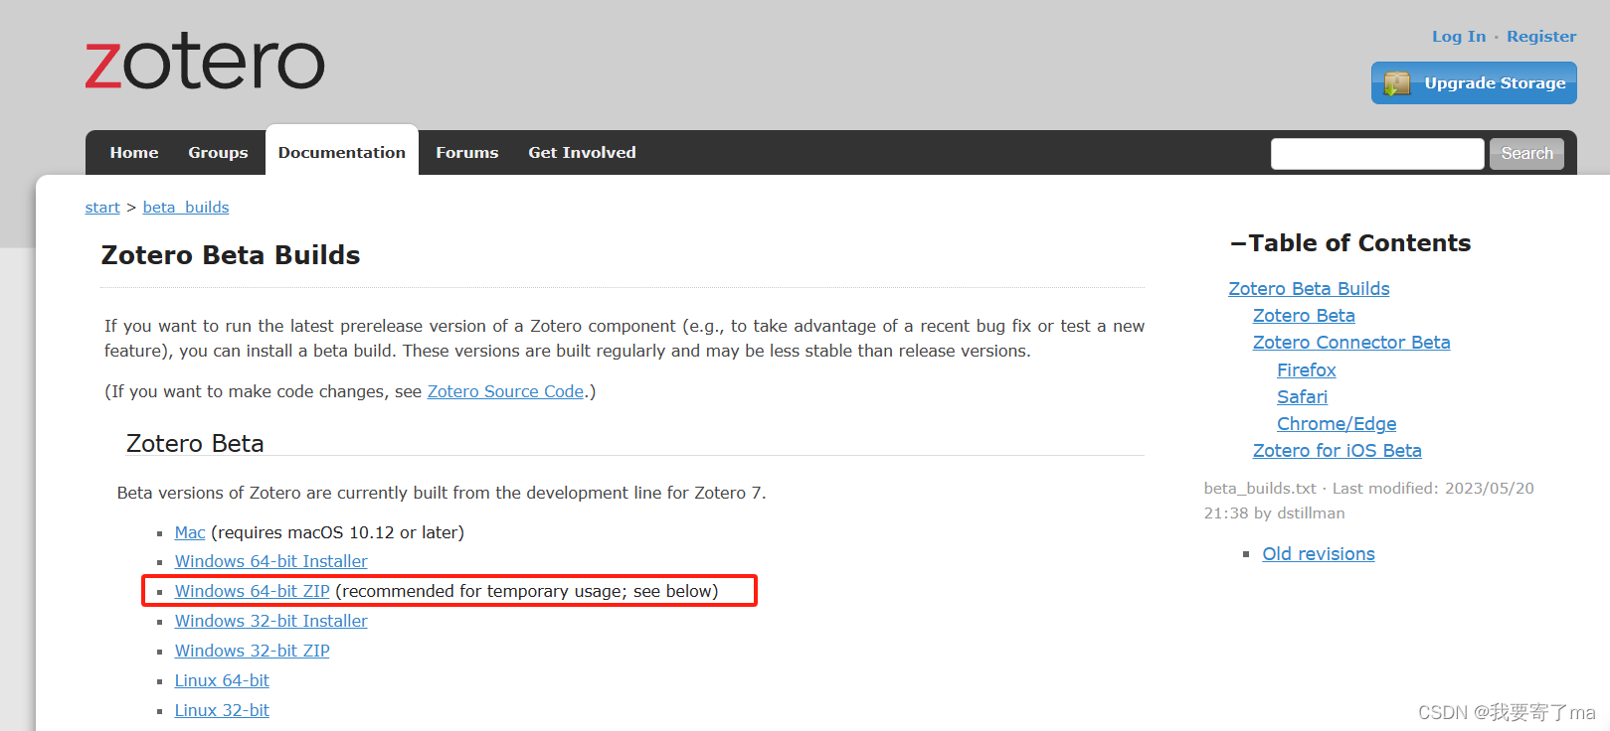Jump to Firefox section in contents

pyautogui.click(x=1307, y=369)
